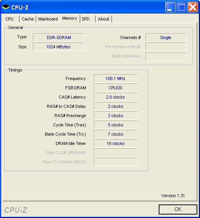Click the Cycle Time (Tras) label
200x218 pixels.
click(x=69, y=125)
